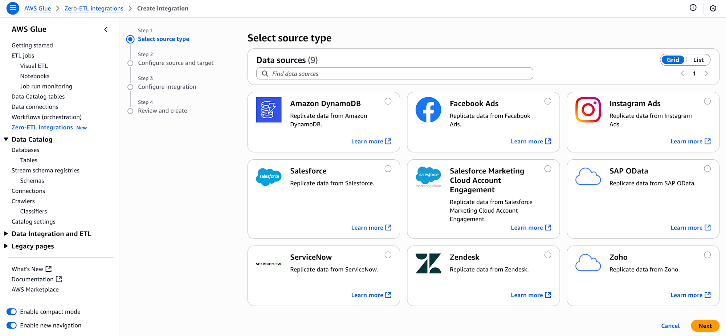Expand Data Integration and ETL section
This screenshot has height=336, width=726.
(x=6, y=234)
